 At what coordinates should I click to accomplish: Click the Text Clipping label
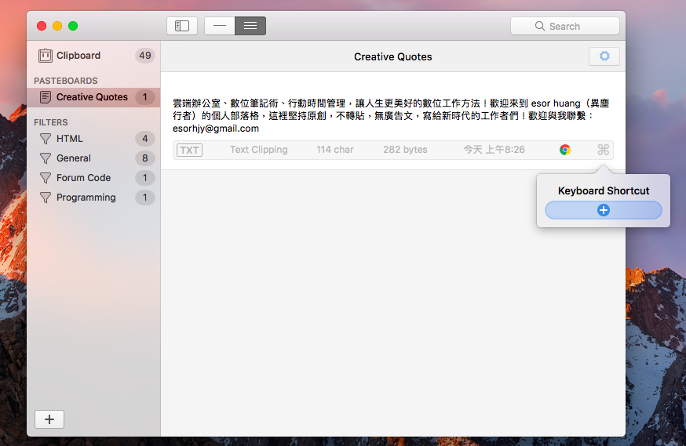(x=259, y=150)
